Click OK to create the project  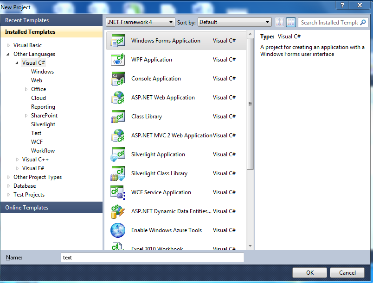310,273
